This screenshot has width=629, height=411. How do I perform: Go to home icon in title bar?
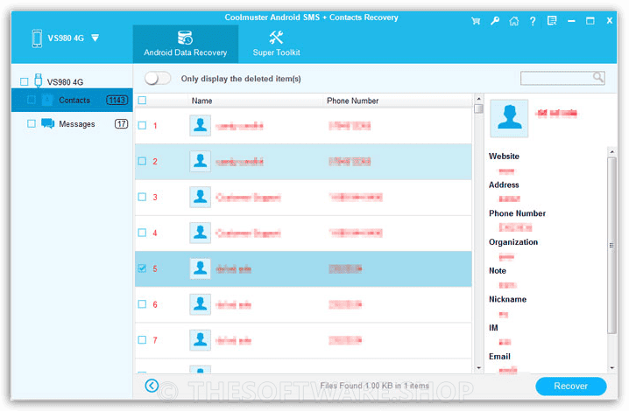pyautogui.click(x=514, y=21)
